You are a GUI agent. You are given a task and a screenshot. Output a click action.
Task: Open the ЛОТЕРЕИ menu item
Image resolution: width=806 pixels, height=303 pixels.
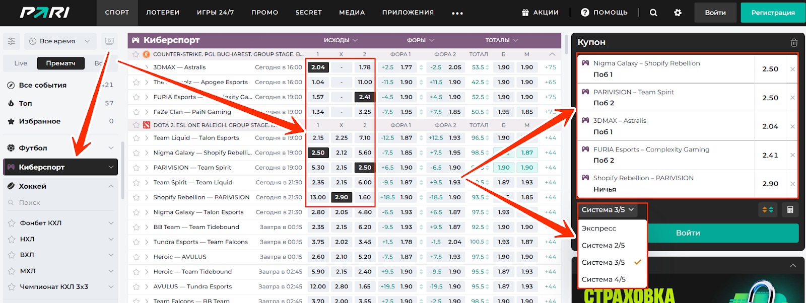coord(163,13)
